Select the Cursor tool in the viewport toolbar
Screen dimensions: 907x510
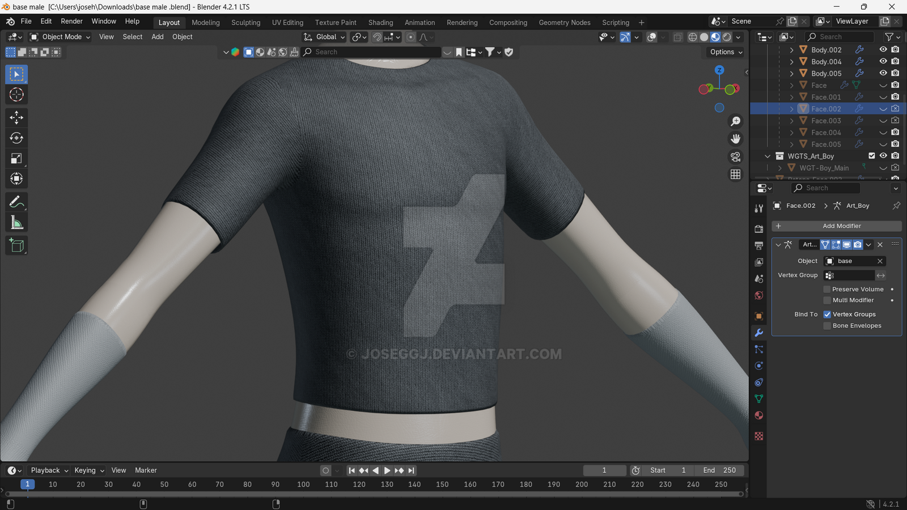(x=16, y=95)
